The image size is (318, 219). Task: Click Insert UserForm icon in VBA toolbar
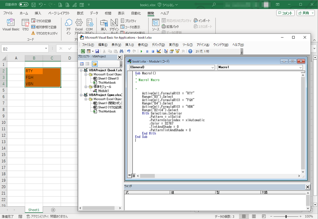coord(89,51)
